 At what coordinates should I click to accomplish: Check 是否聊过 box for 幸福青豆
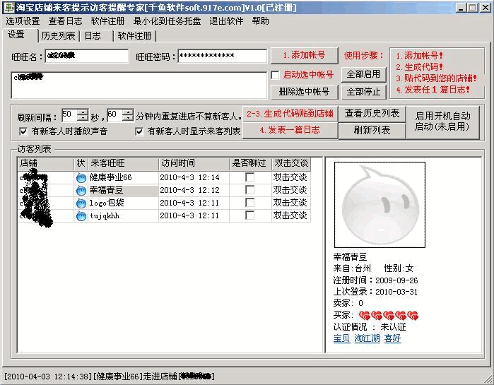pyautogui.click(x=250, y=190)
